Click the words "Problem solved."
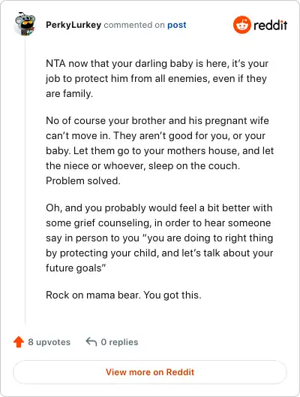 tap(83, 180)
